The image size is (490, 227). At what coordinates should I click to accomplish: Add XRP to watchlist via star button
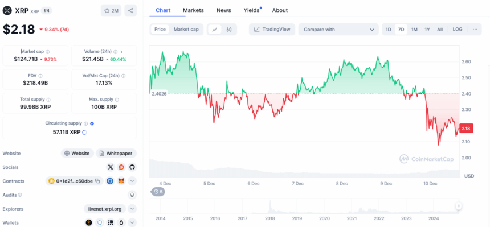click(111, 11)
